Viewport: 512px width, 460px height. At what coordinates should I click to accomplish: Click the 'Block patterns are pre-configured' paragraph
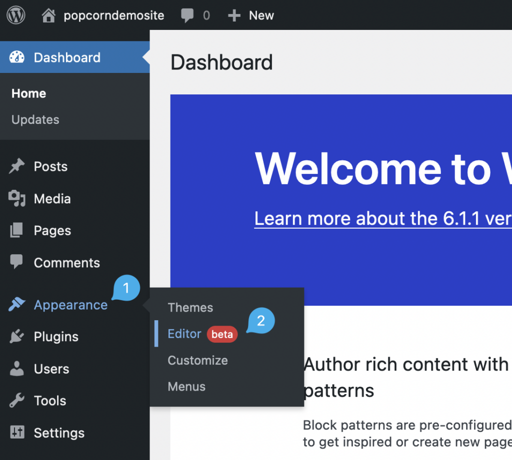pyautogui.click(x=407, y=434)
